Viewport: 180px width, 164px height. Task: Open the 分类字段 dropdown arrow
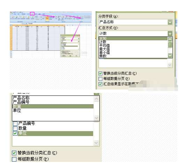170,22
